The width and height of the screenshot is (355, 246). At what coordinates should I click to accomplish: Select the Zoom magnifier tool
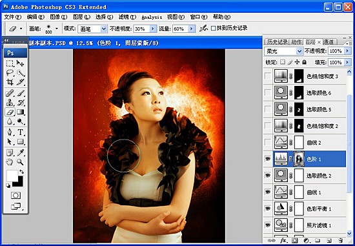click(x=21, y=162)
